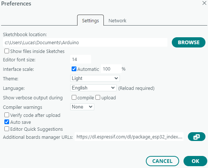Screen dimensions: 208x168
Task: Click the interface scale percentage field
Action: tap(111, 69)
